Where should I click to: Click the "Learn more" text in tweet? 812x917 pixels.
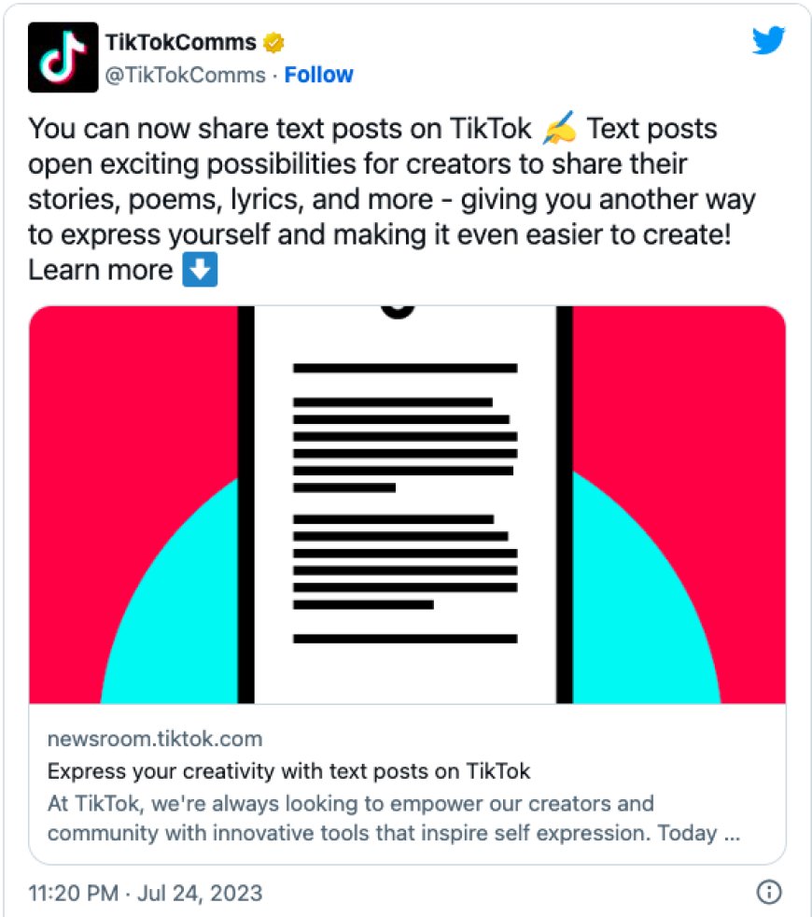pos(101,271)
